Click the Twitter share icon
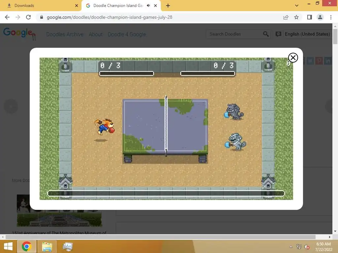This screenshot has width=338, height=253. 310,61
